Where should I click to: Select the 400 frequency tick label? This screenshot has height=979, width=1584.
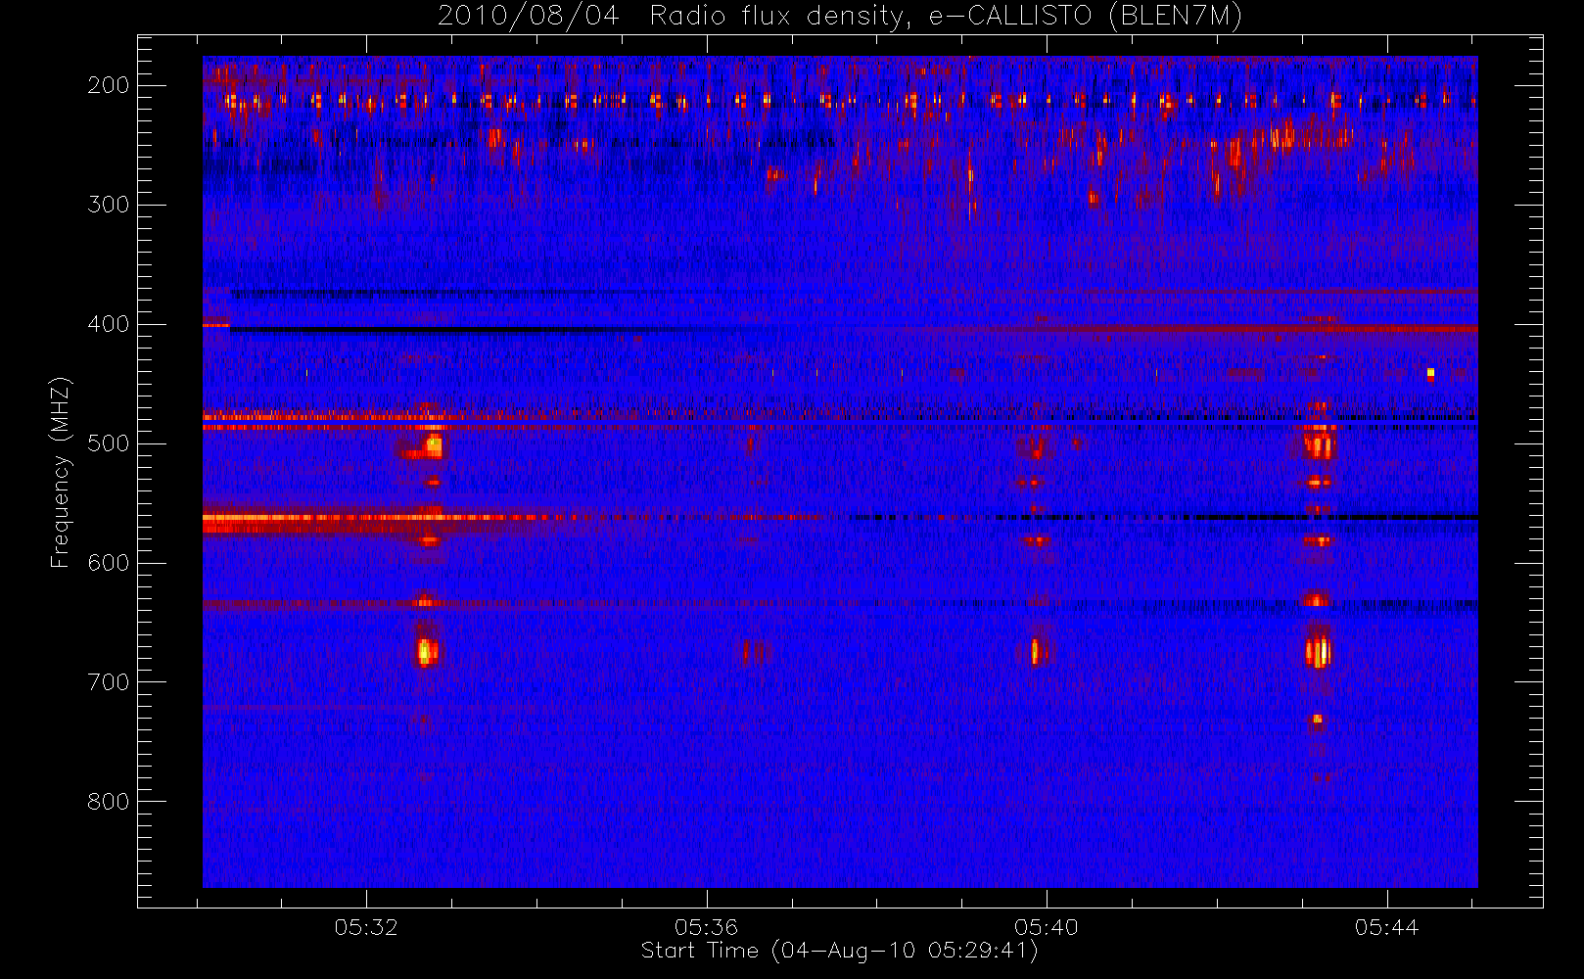tap(109, 324)
